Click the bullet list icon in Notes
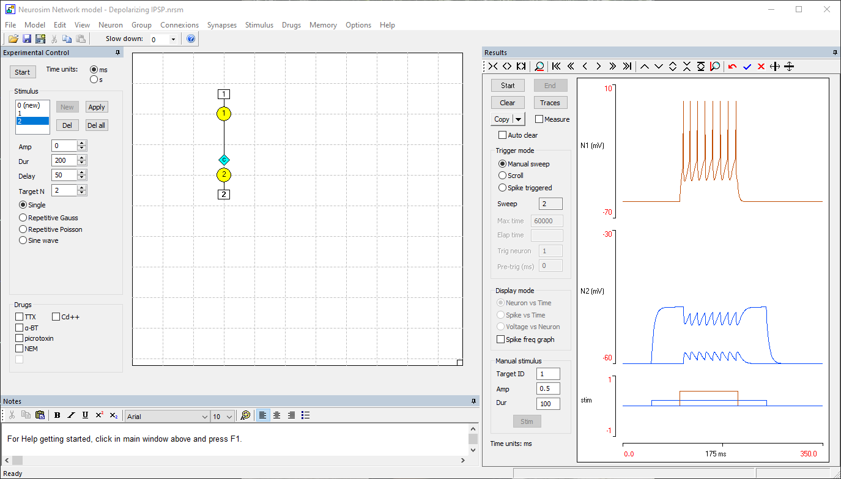Screen dimensions: 841x479 pos(306,415)
